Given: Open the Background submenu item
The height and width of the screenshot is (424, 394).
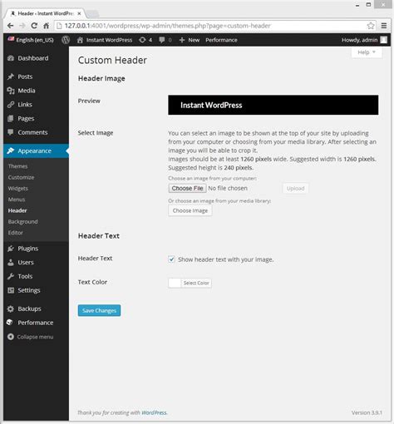Looking at the screenshot, I should pos(22,222).
